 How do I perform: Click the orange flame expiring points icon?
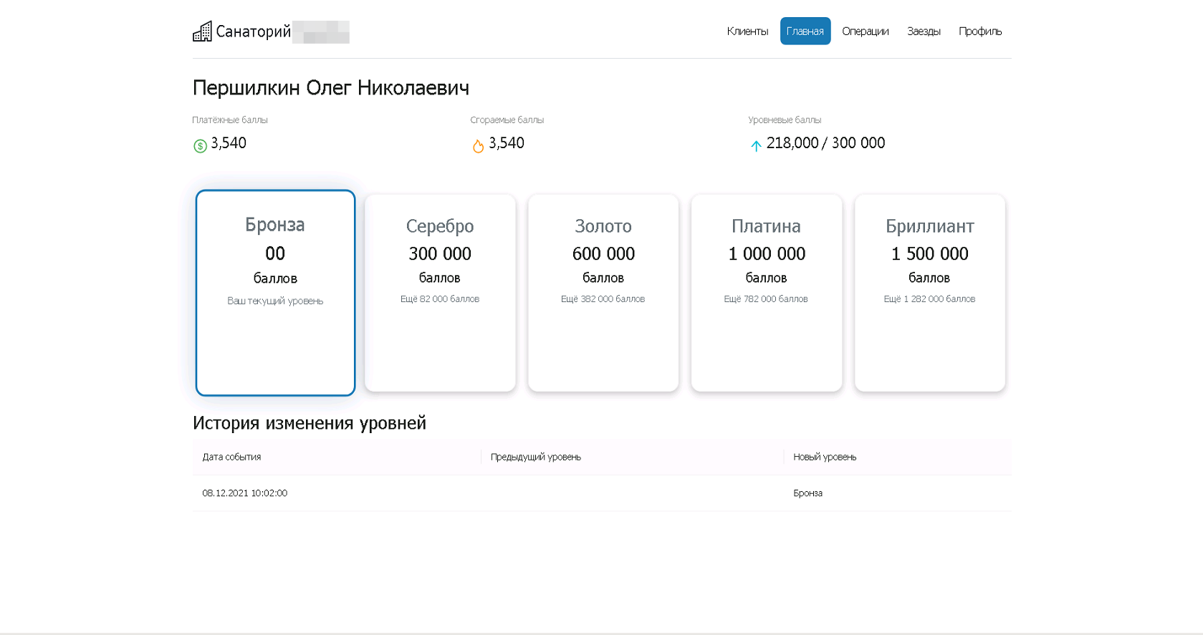pos(478,146)
